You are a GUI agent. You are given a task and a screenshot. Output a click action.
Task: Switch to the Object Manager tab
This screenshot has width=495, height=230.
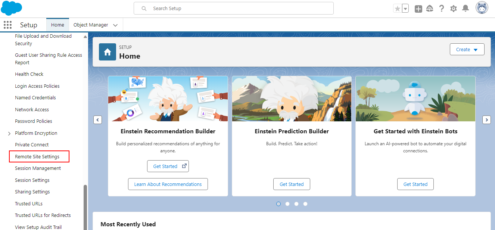coord(91,25)
